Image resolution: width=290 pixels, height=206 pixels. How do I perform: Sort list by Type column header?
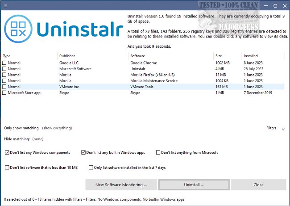7,56
